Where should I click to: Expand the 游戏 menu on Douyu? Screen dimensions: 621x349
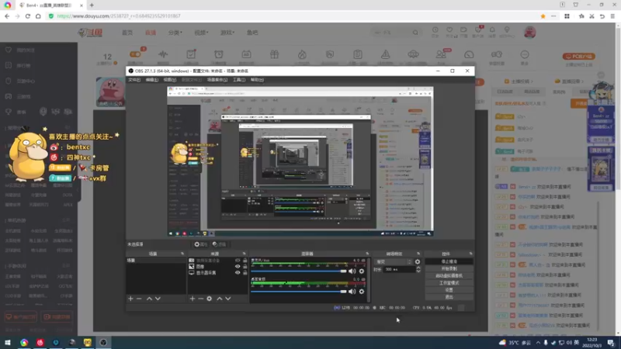pos(227,33)
